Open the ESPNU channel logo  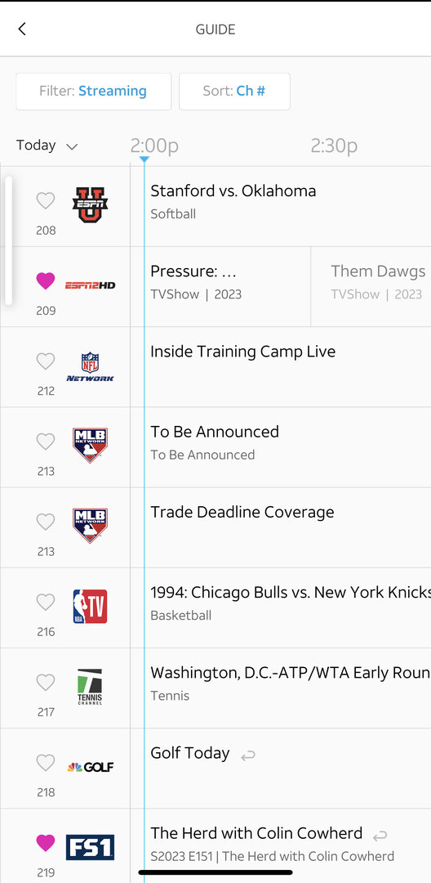click(90, 205)
